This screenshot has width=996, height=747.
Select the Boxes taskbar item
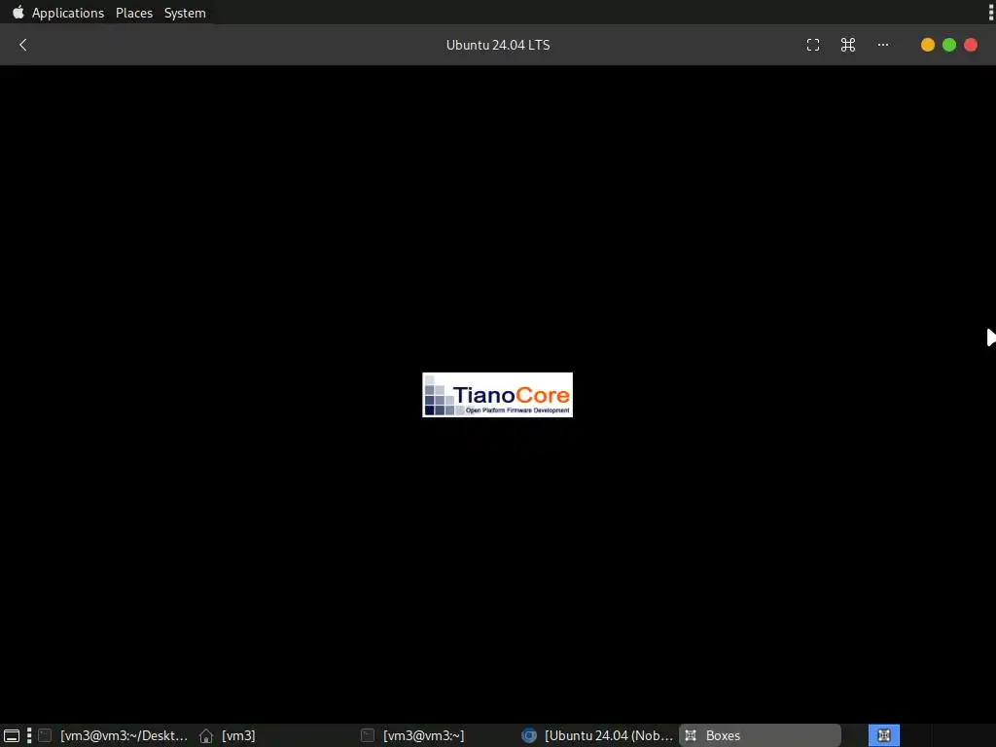click(761, 735)
